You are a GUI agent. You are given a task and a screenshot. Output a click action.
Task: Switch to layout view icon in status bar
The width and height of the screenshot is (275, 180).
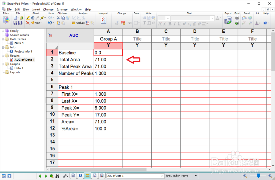[x=102, y=176]
